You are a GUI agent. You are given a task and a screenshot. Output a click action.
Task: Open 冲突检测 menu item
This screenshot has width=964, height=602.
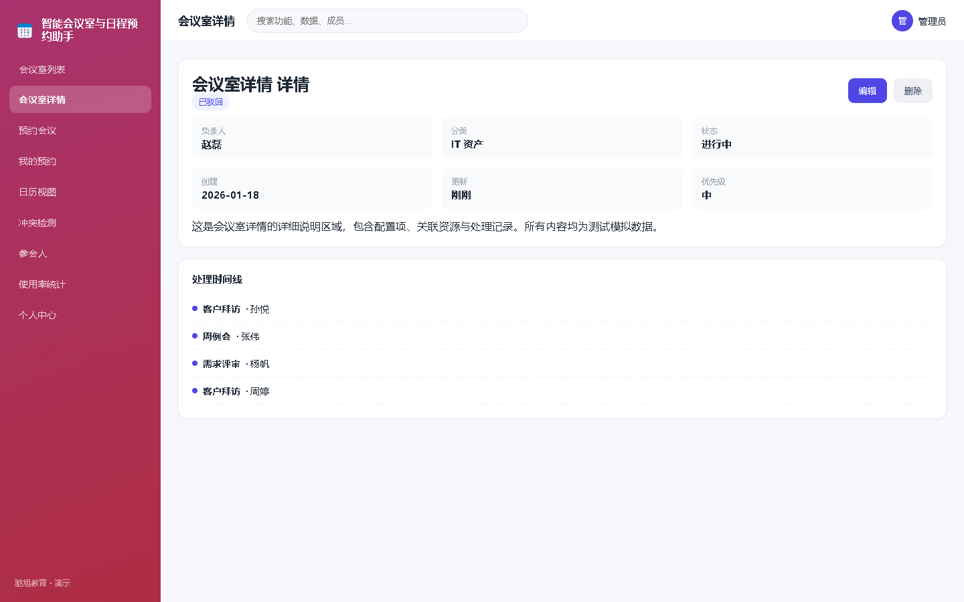pyautogui.click(x=80, y=223)
